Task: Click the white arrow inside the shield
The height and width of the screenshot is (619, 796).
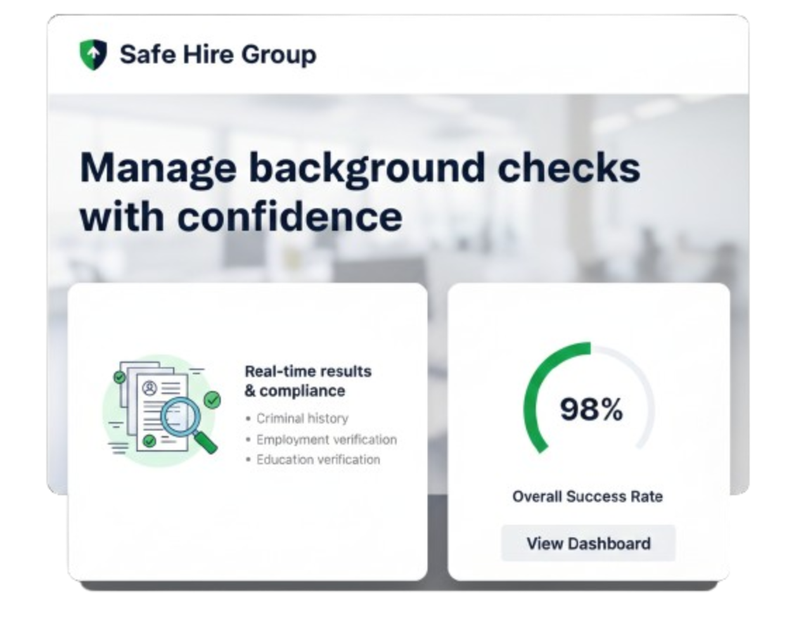Action: pyautogui.click(x=93, y=51)
